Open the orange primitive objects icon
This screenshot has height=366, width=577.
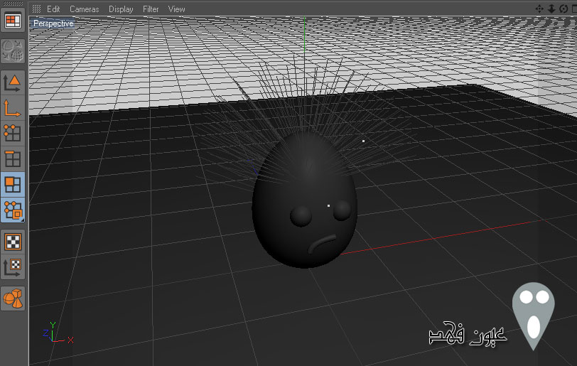[x=13, y=298]
